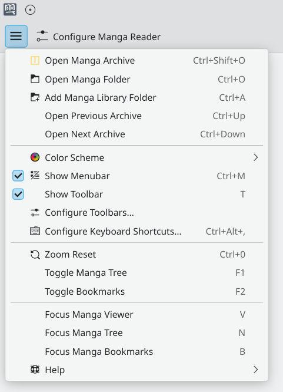Click the hamburger menu button

(x=16, y=36)
